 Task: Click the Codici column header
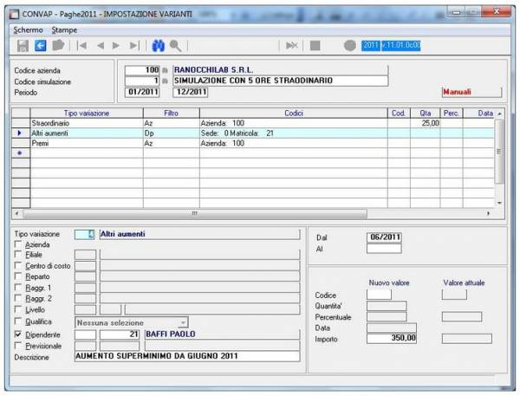294,114
